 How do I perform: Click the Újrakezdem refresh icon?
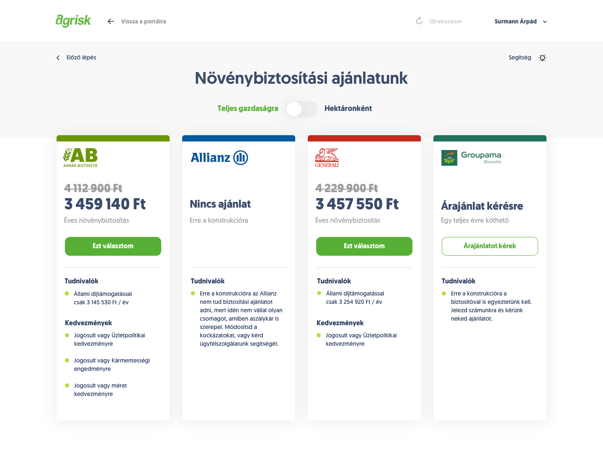[x=419, y=21]
